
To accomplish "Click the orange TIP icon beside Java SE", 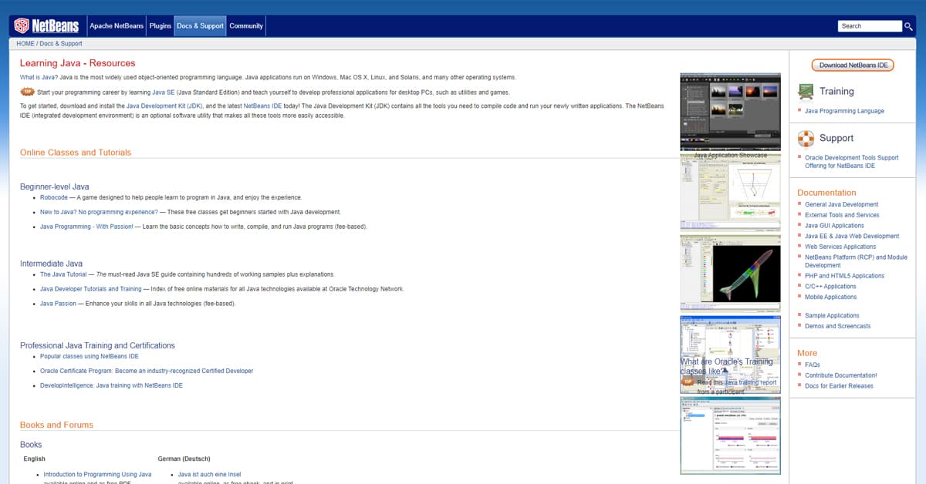I will 27,92.
